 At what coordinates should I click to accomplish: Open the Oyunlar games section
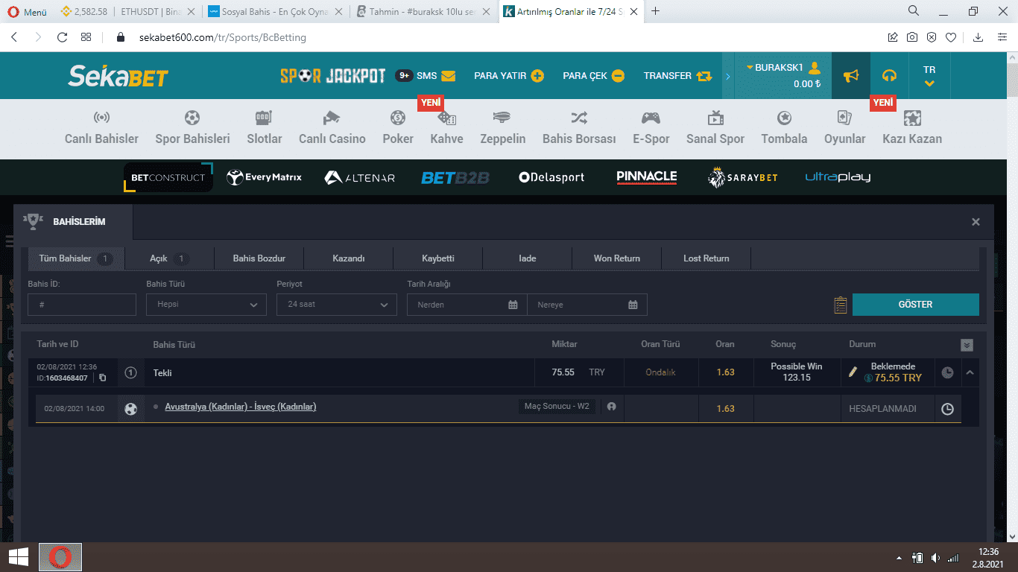844,128
